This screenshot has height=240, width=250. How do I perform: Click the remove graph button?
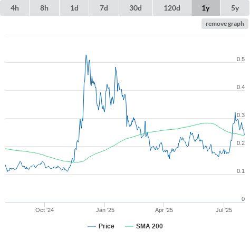point(225,24)
